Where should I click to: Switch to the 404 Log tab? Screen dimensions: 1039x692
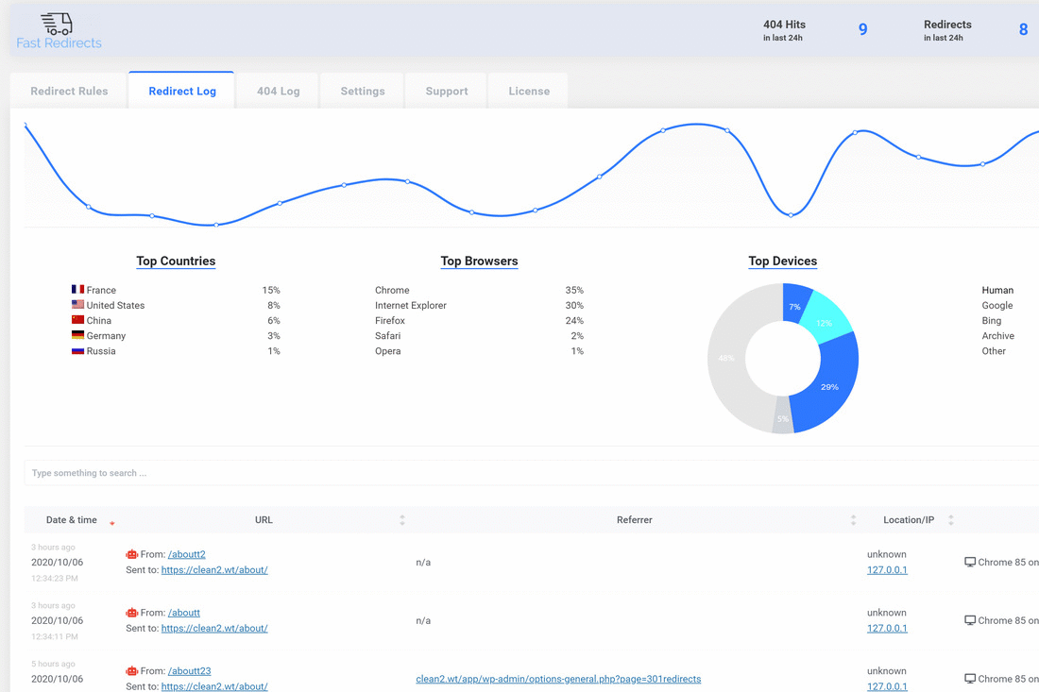(278, 92)
